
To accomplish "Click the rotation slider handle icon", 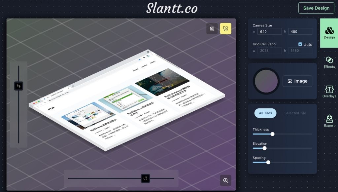I will [x=145, y=178].
